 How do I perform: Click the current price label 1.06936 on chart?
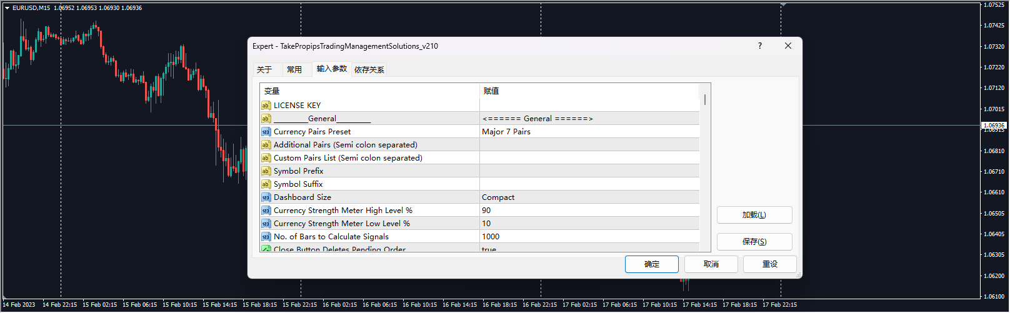(994, 126)
